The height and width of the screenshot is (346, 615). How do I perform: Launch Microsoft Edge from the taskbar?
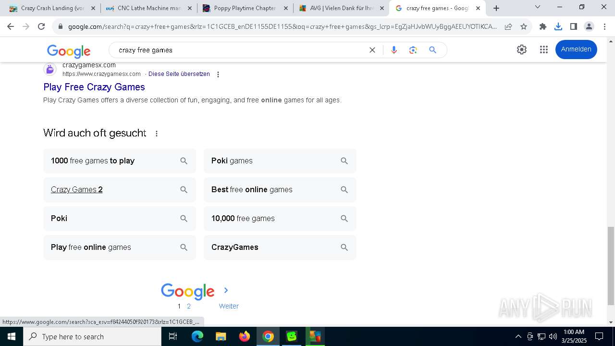pyautogui.click(x=197, y=336)
